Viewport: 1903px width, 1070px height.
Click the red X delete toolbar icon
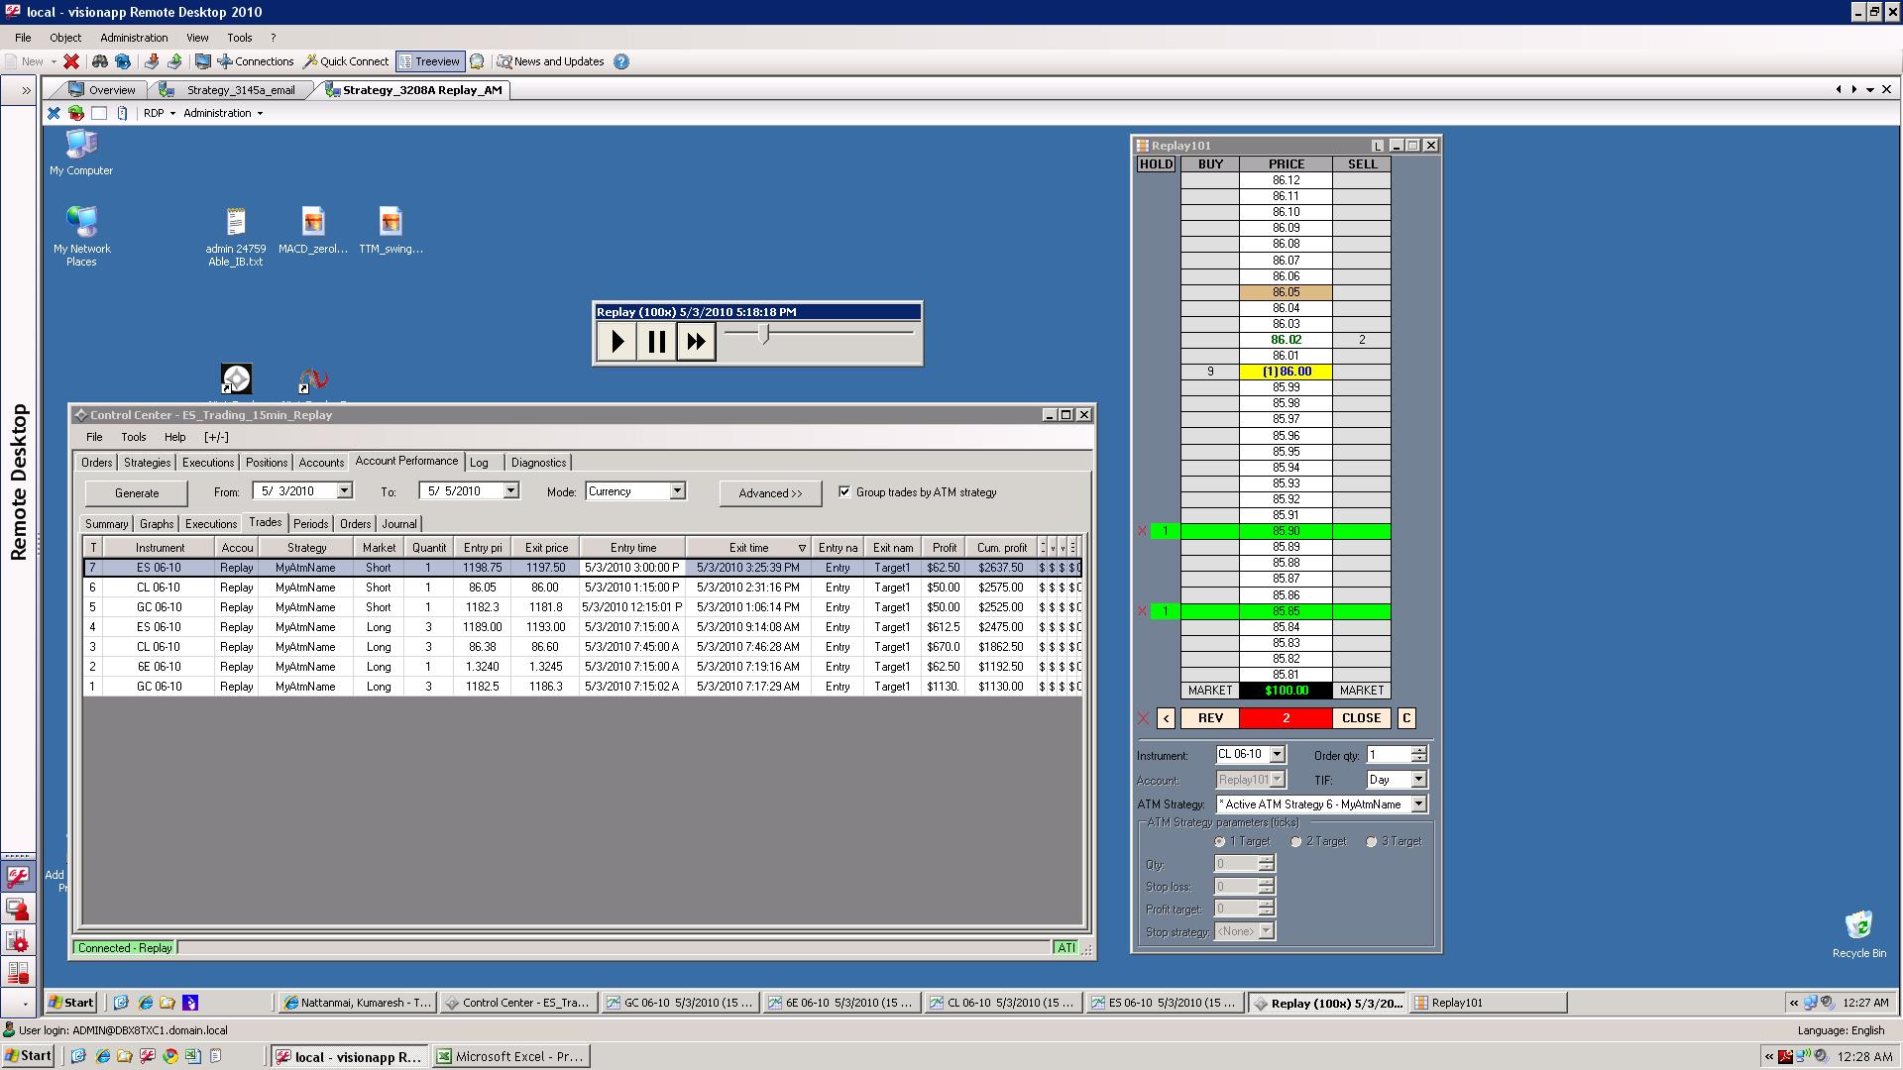71,61
